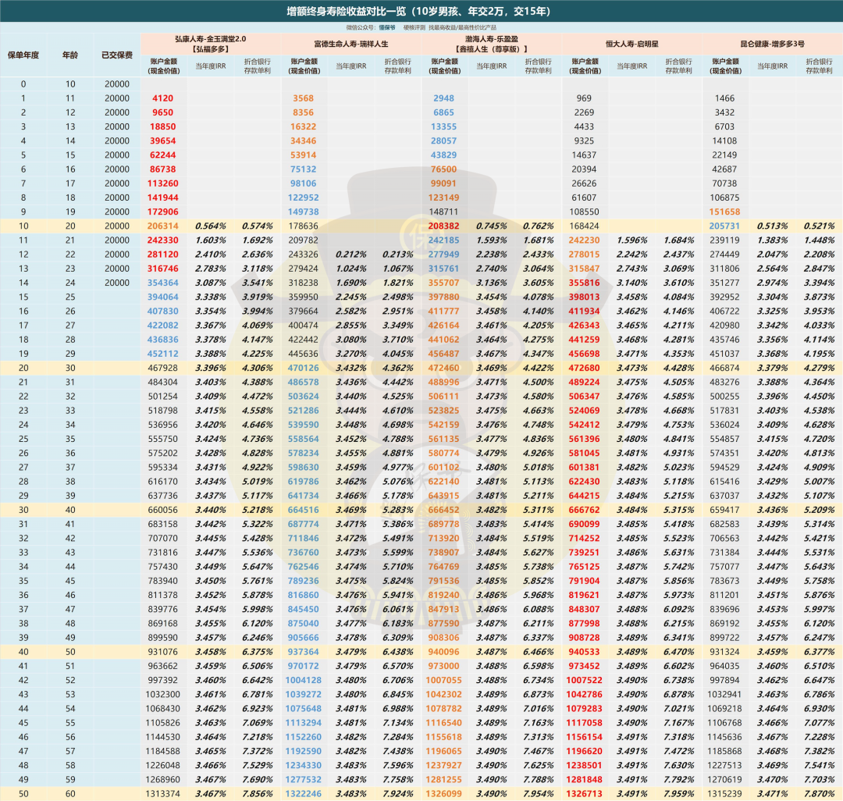Select the 已交保费 column header
The height and width of the screenshot is (801, 843).
[x=117, y=55]
